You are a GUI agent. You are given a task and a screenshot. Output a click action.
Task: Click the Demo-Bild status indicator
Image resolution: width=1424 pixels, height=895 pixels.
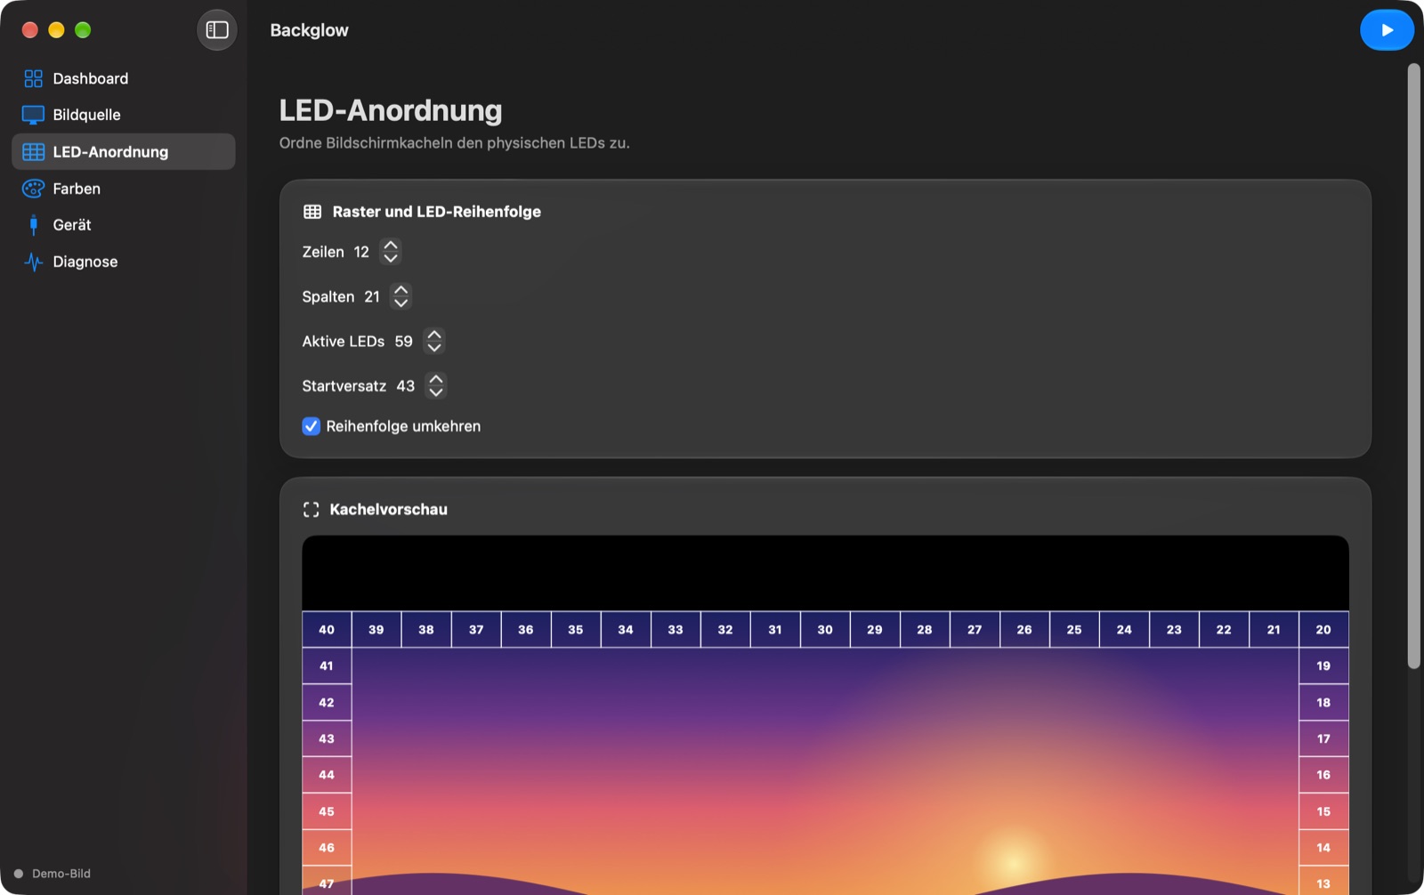pos(53,874)
